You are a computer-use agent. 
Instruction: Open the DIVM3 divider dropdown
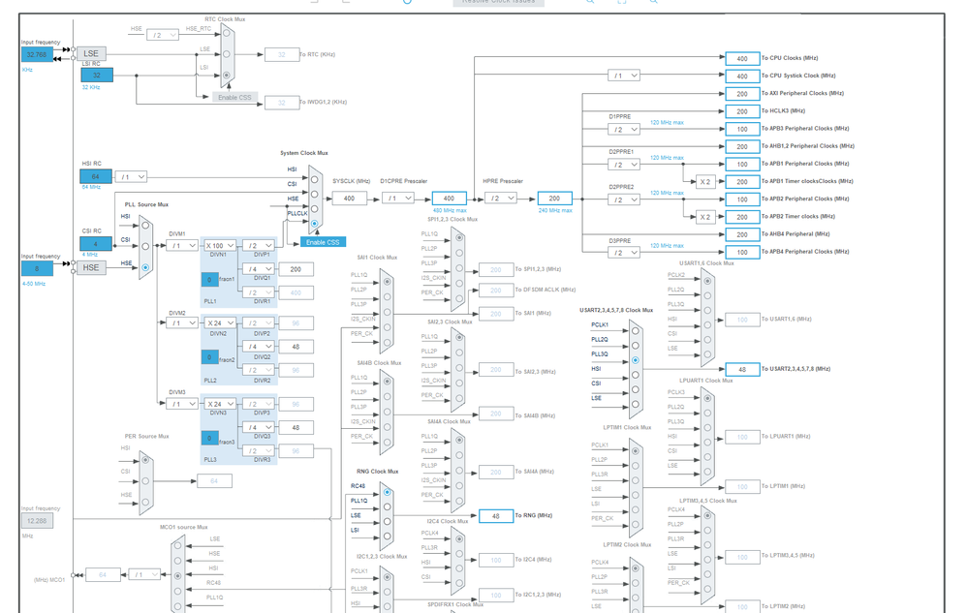pos(182,404)
